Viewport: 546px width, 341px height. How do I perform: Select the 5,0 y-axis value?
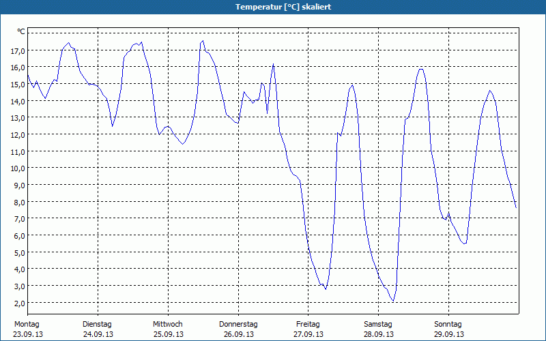click(x=20, y=253)
